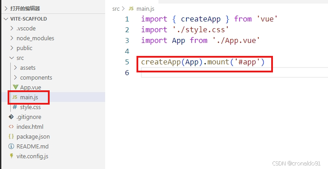The width and height of the screenshot is (328, 169).
Task: Expand the node_modules folder chevron
Action: coord(12,38)
